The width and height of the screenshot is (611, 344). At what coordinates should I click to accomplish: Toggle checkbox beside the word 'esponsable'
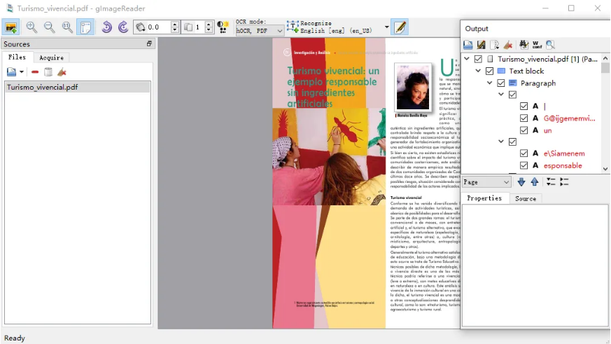524,166
